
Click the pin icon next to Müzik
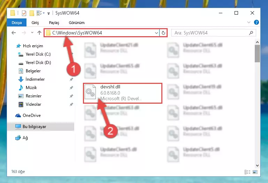point(71,88)
